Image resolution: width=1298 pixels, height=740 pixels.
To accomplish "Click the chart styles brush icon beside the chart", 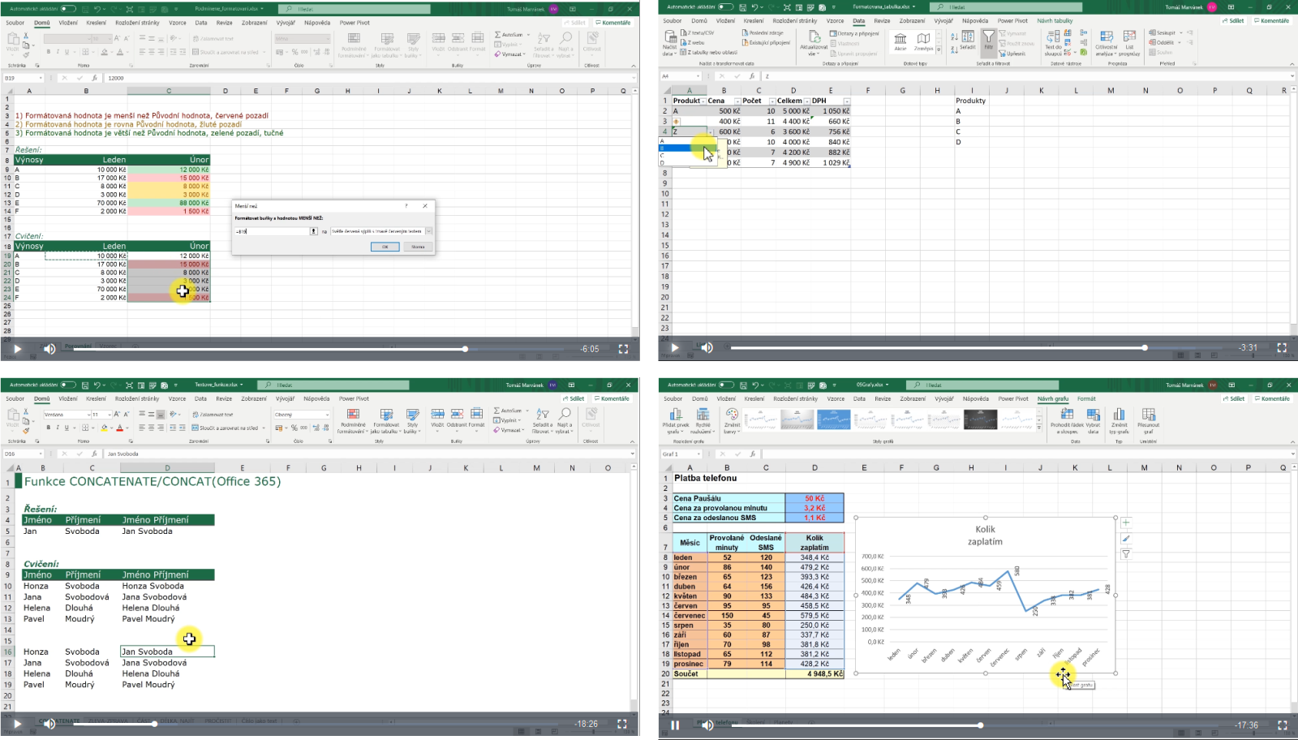I will pos(1126,539).
